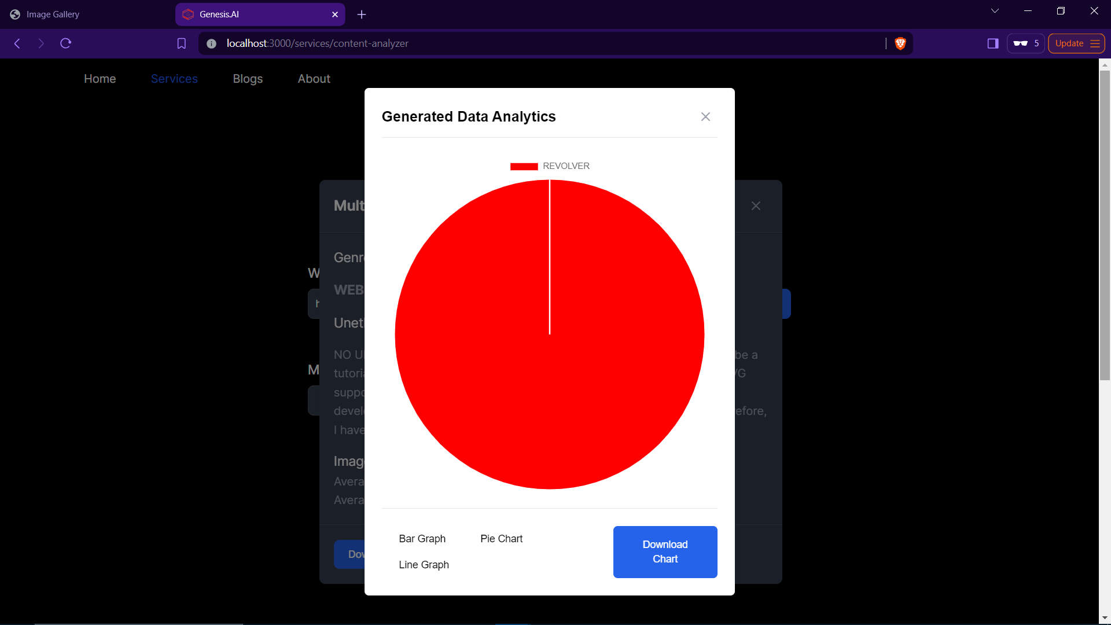Expand the tab search chevron
1111x625 pixels.
click(x=995, y=10)
